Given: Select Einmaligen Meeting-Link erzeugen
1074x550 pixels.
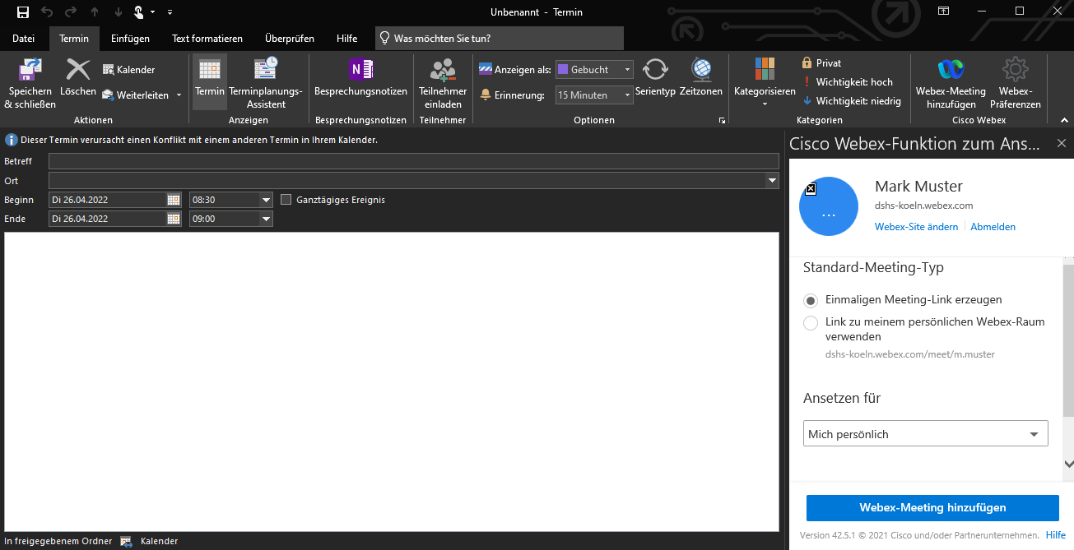Looking at the screenshot, I should click(811, 300).
